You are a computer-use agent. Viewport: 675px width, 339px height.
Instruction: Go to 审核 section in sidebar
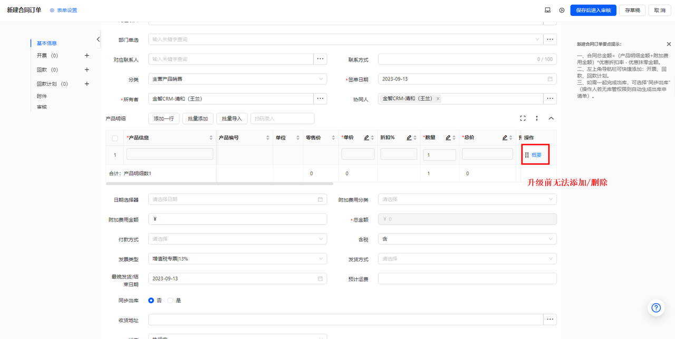[x=42, y=107]
